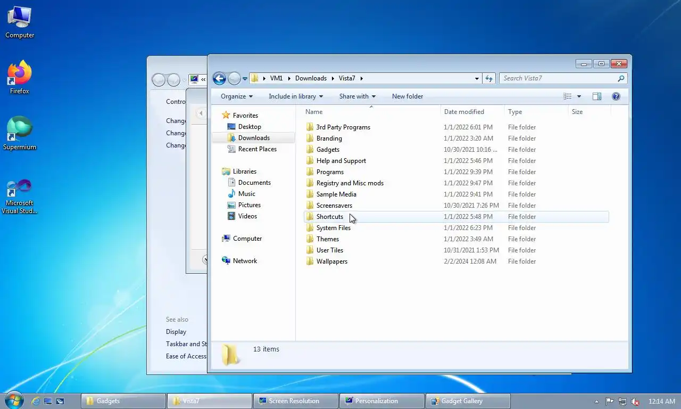This screenshot has width=681, height=409.
Task: Select the Firefox desktop shortcut
Action: point(20,78)
